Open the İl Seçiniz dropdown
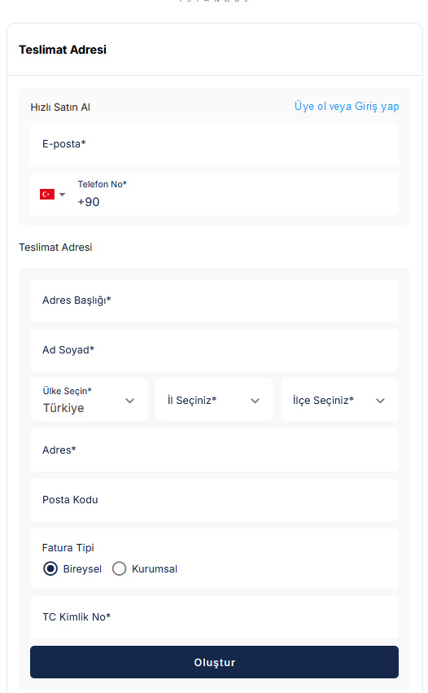 [x=214, y=400]
